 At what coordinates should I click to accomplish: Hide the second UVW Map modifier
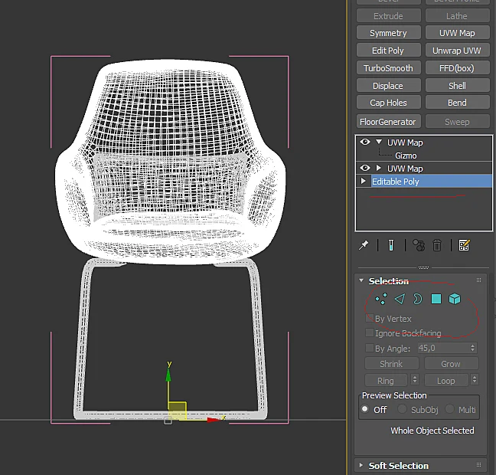pyautogui.click(x=365, y=168)
